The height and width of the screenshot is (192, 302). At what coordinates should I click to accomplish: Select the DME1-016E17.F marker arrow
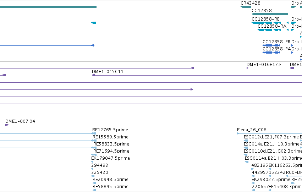click(x=247, y=68)
